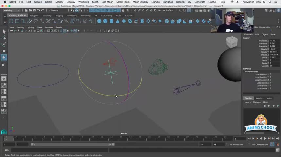Activate the Scale tool
The image size is (281, 157).
tap(3, 65)
